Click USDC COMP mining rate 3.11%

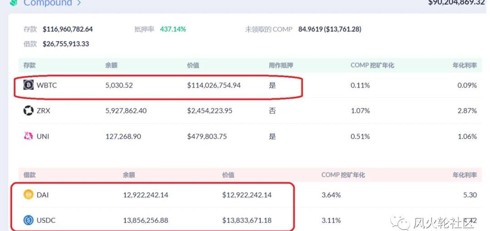pyautogui.click(x=331, y=221)
